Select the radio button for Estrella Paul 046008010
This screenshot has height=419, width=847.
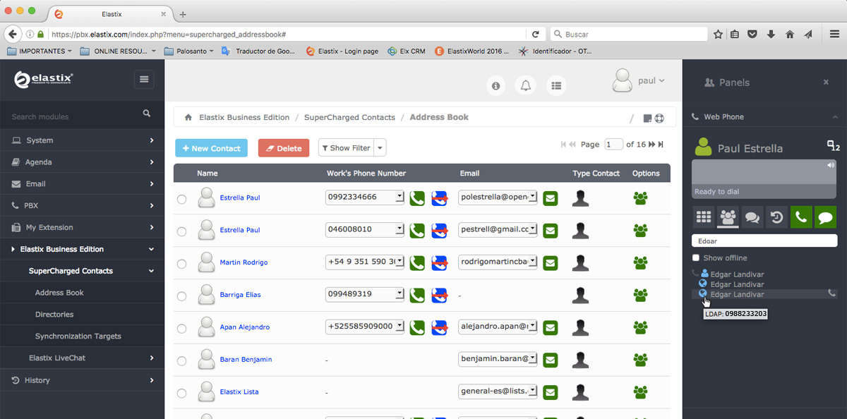click(x=182, y=232)
